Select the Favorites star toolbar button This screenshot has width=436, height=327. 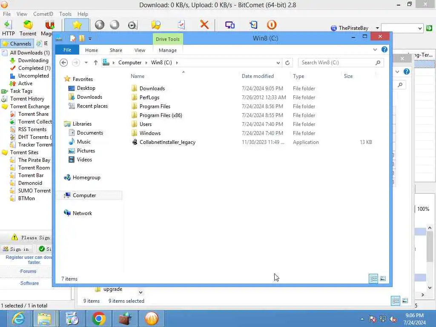tap(77, 25)
